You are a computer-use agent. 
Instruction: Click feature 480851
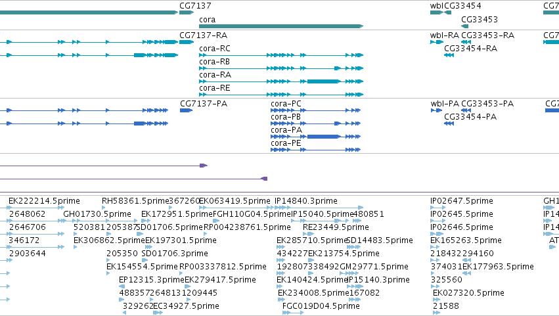point(369,214)
